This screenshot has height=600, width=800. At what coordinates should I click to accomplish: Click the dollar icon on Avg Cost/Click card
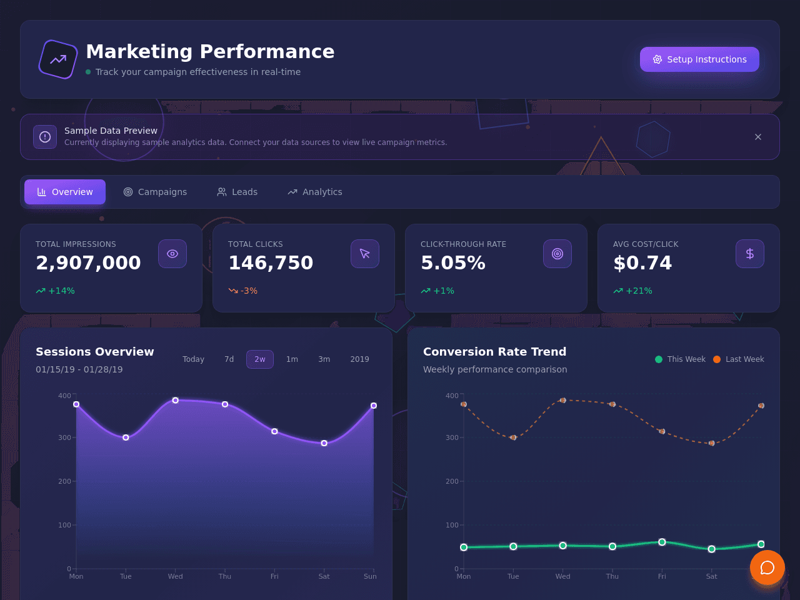750,254
